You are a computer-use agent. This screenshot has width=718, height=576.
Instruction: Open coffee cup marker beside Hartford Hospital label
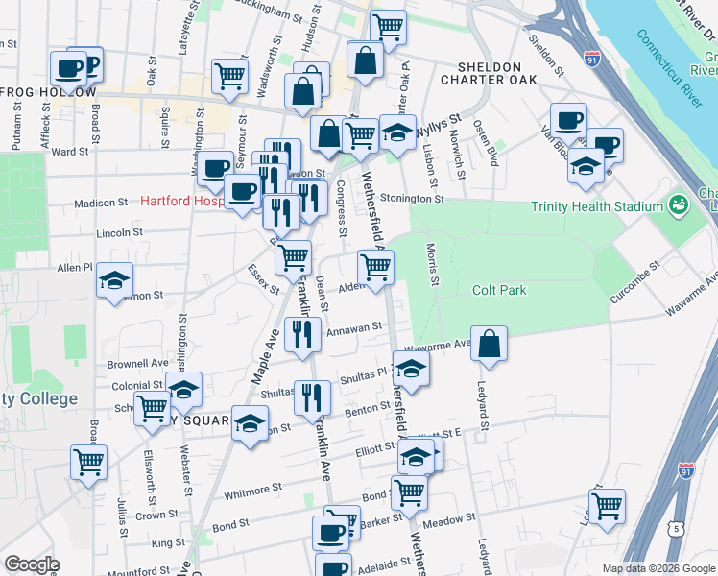pyautogui.click(x=243, y=192)
